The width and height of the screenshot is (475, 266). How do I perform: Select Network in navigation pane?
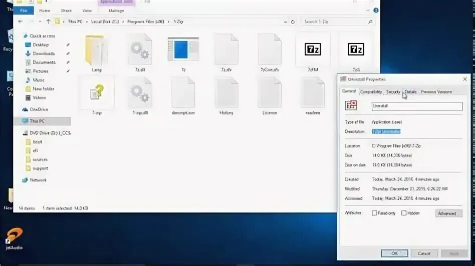click(38, 180)
